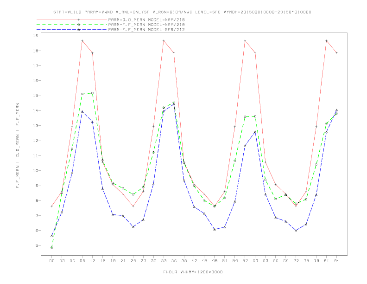The width and height of the screenshot is (367, 284).
Task: Click blue triangle data point at hour 60
Action: 255,132
